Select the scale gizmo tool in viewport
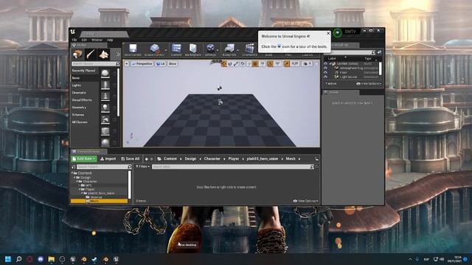This screenshot has width=472, height=265. (236, 64)
